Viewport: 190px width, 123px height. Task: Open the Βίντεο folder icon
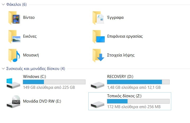[14, 18]
